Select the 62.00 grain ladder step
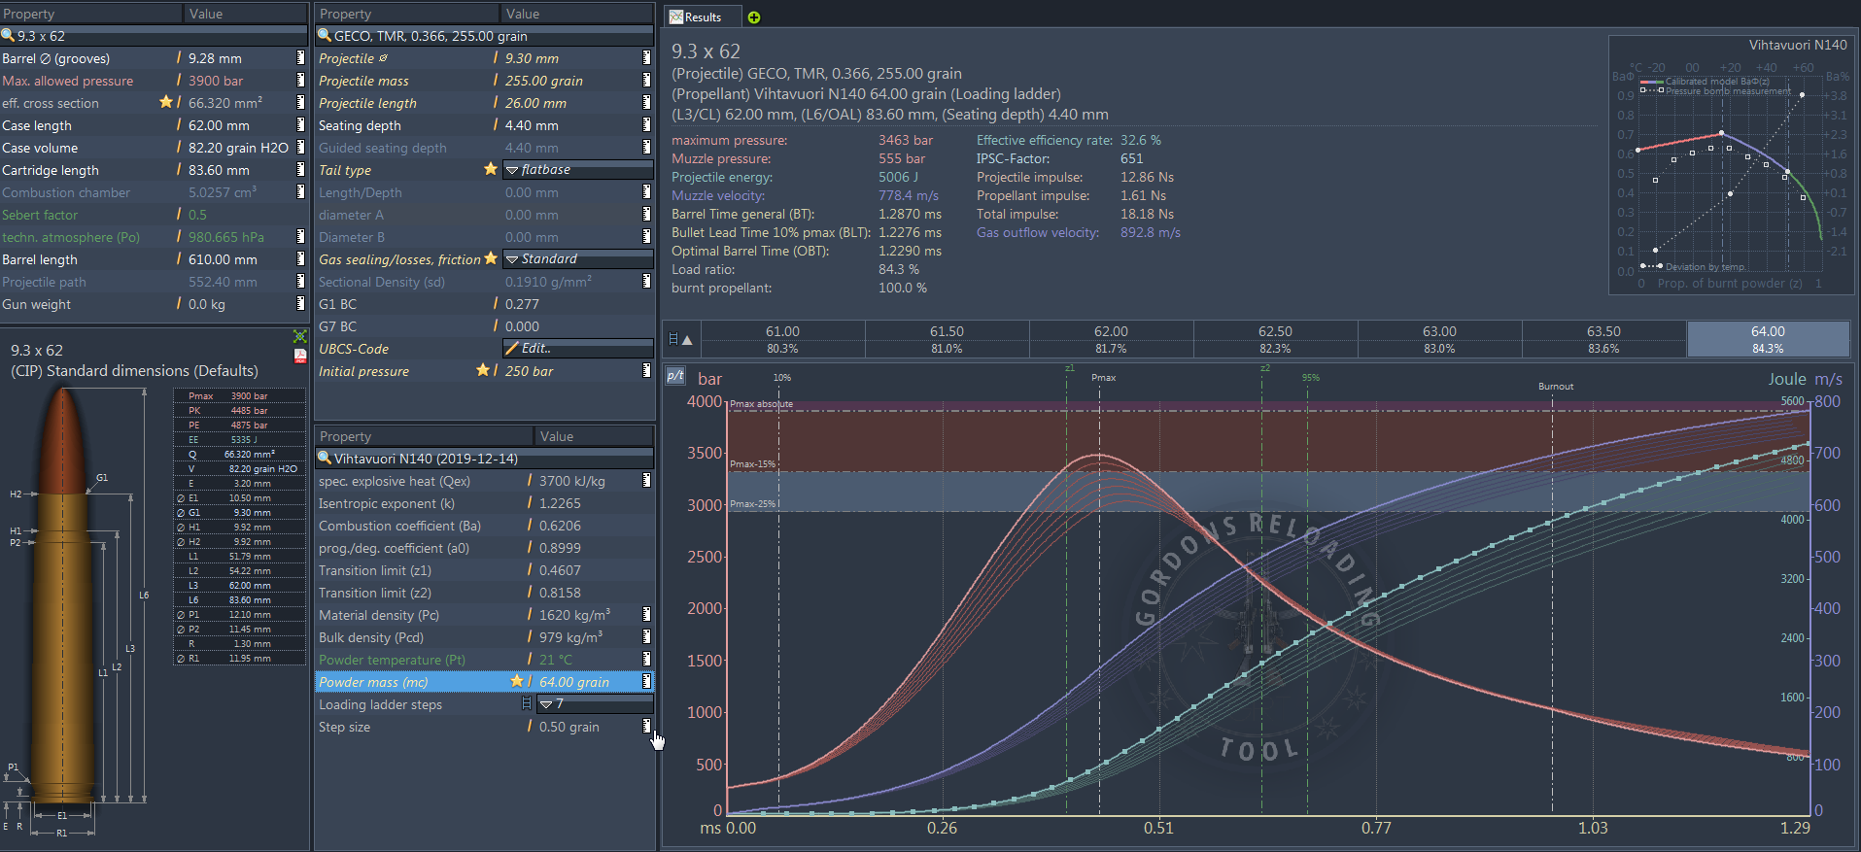 pyautogui.click(x=1111, y=339)
